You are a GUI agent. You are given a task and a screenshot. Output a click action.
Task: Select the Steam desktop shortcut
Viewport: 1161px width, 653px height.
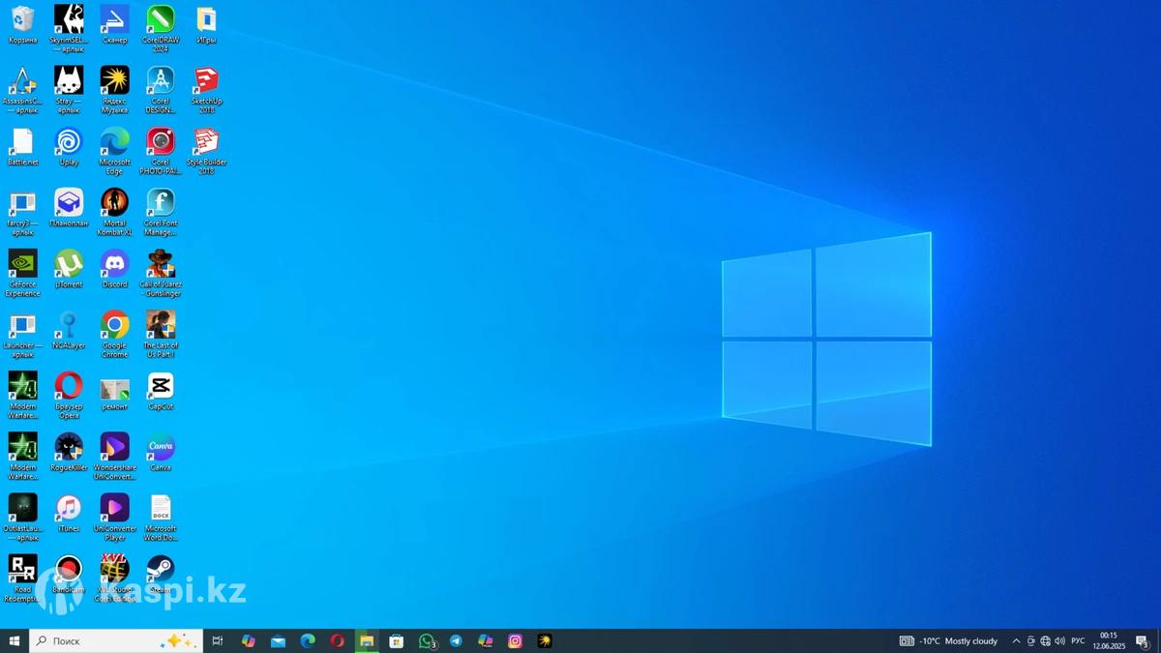pyautogui.click(x=161, y=575)
